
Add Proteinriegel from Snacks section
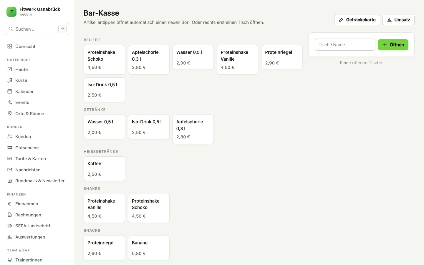pos(104,248)
